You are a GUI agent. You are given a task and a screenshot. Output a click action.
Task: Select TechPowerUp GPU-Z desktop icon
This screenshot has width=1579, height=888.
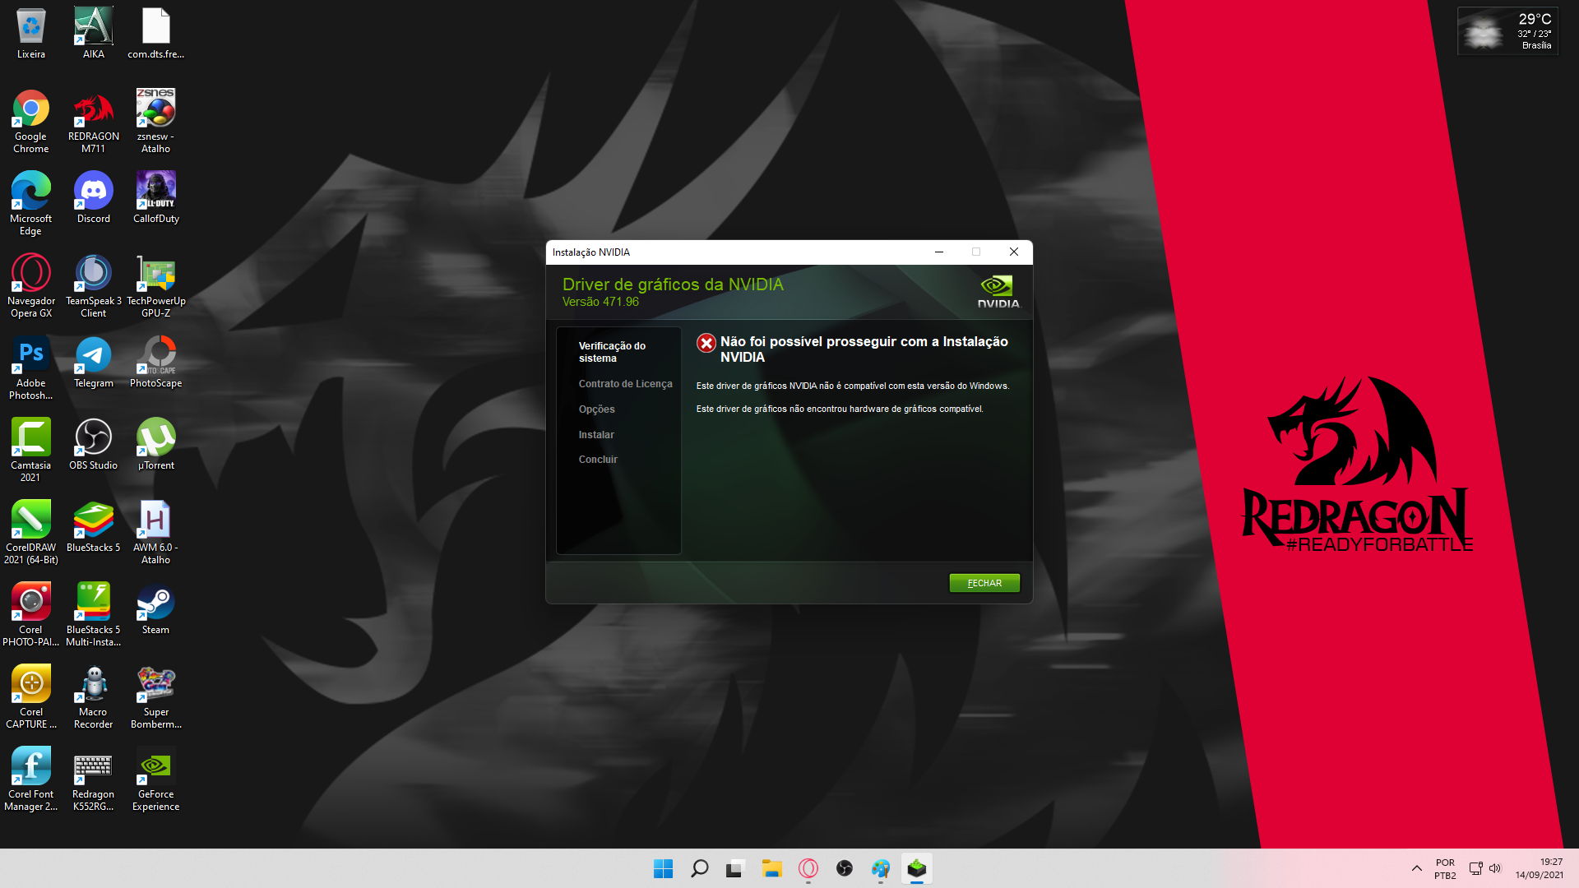click(156, 286)
